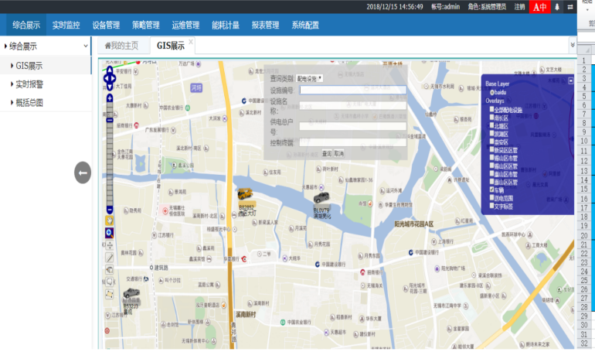Enable the 南长区 overlay checkbox
Viewport: 595px width, 352px height.
491,118
